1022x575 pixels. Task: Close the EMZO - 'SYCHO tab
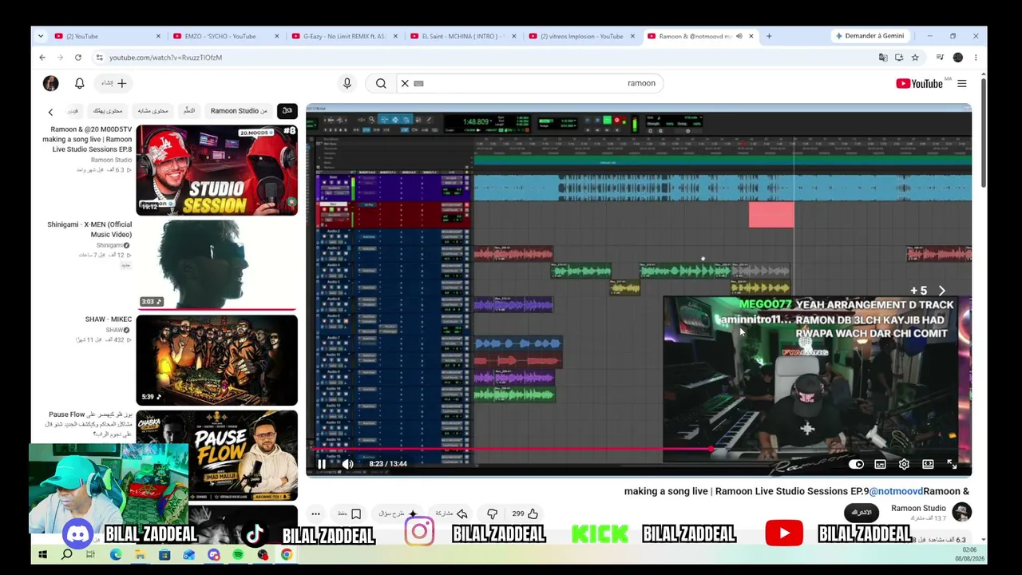[277, 36]
